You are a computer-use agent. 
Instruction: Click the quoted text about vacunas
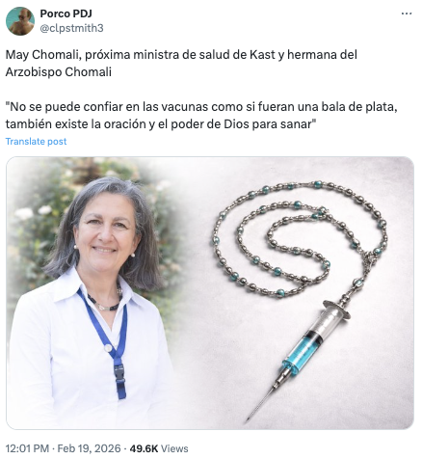[201, 115]
